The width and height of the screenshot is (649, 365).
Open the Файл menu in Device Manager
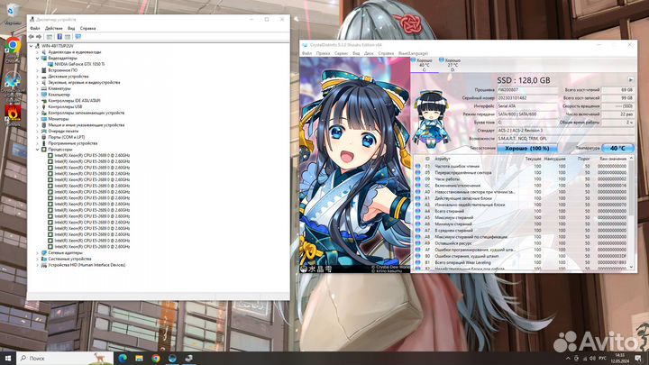pos(35,28)
